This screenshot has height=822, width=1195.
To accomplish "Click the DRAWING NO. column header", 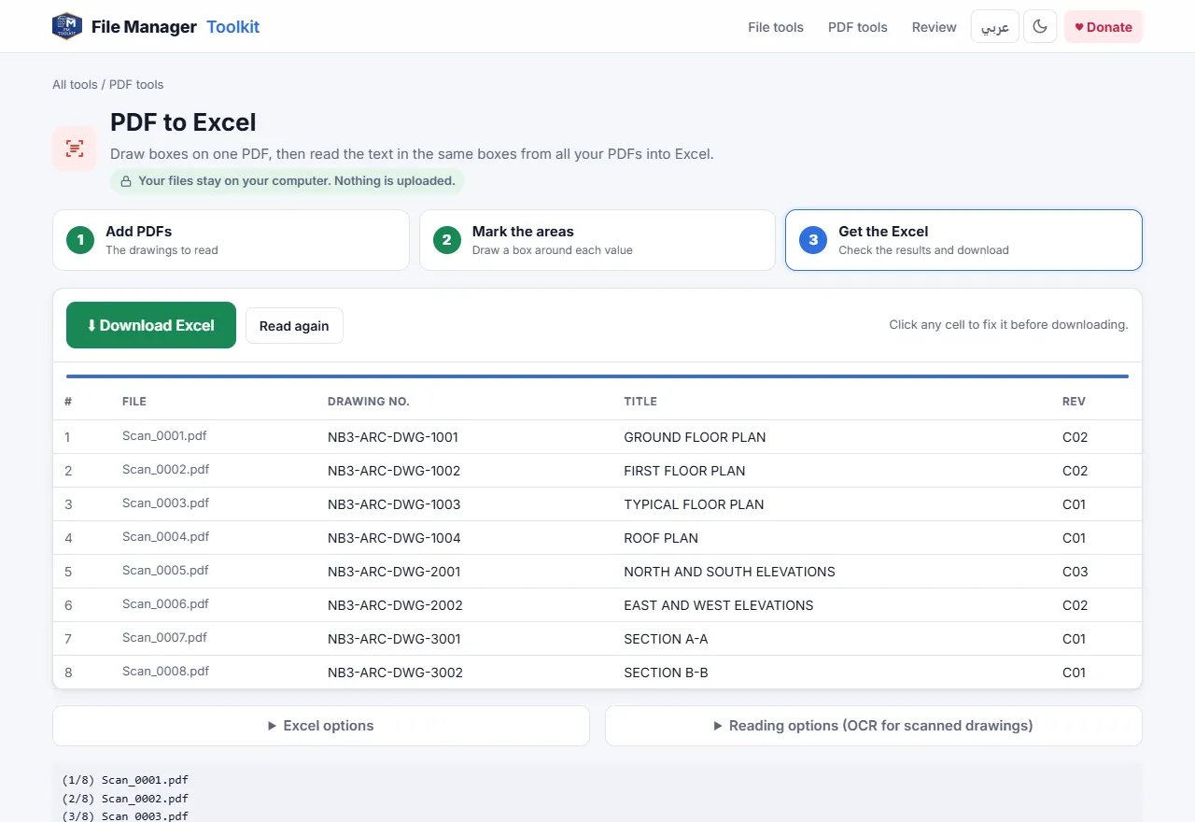I will [369, 402].
